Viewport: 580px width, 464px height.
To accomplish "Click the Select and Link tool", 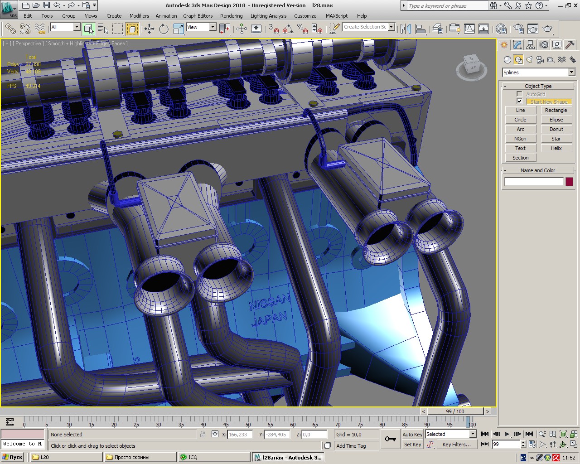I will point(10,29).
